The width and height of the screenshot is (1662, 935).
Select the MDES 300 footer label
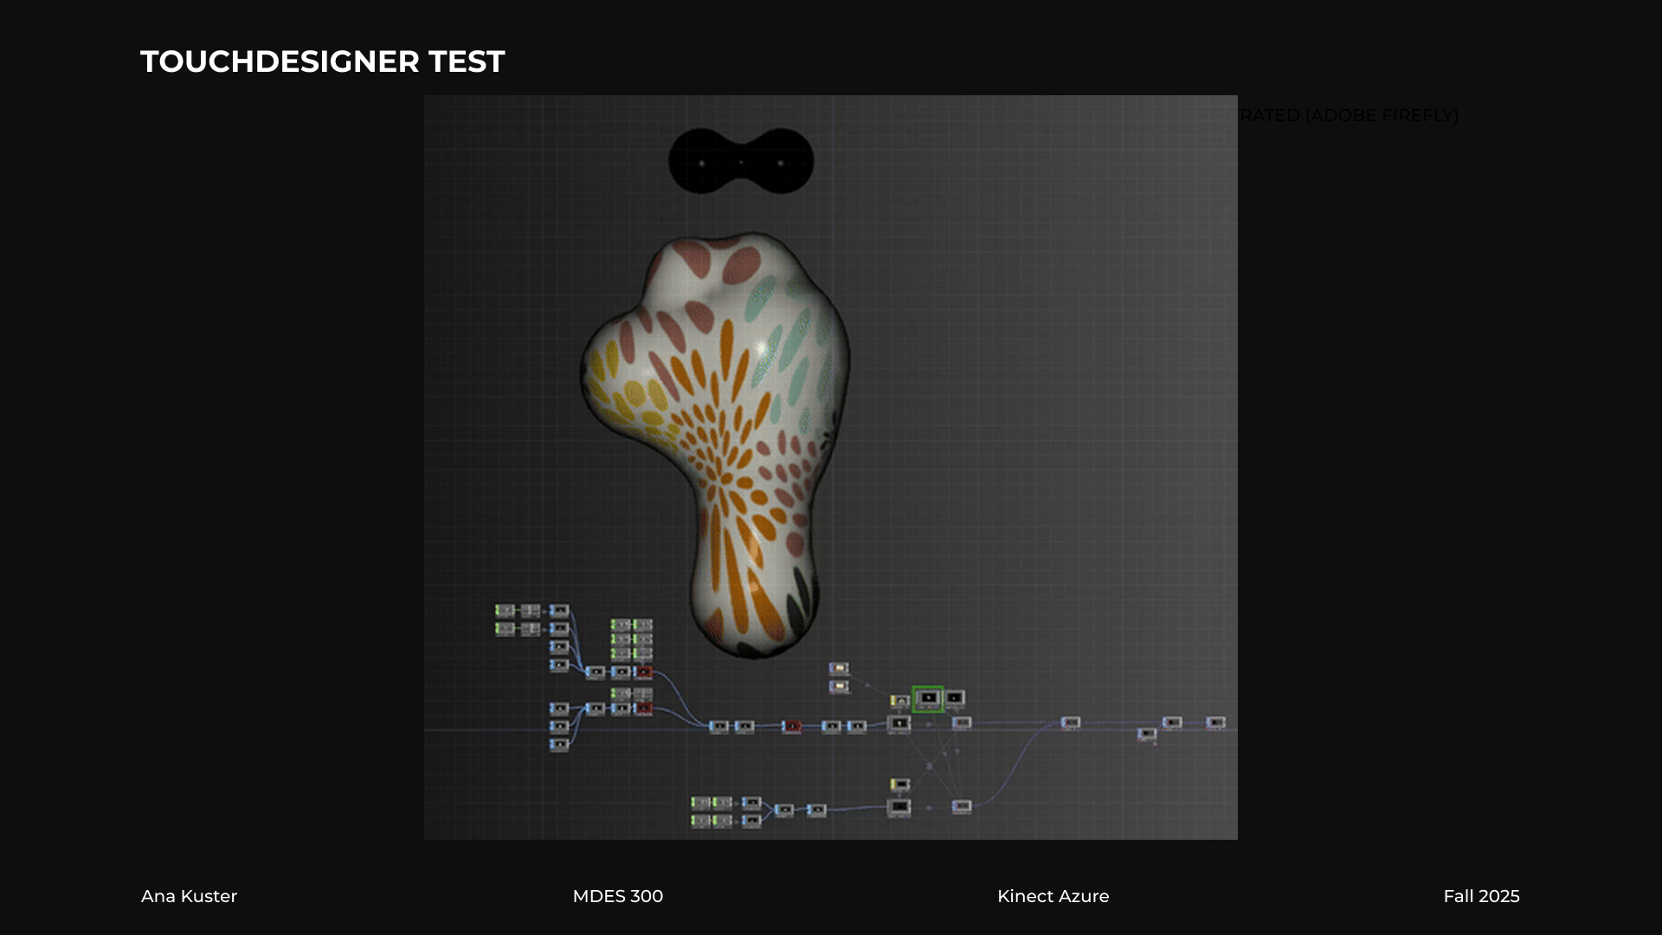[617, 896]
